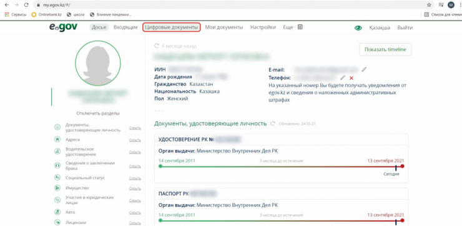Click the Выйти logout link
Viewport: 462px width, 226px height.
click(405, 27)
